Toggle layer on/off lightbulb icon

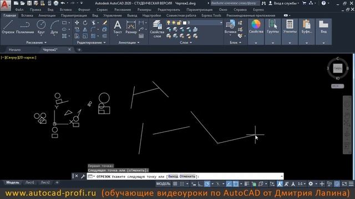click(x=169, y=23)
